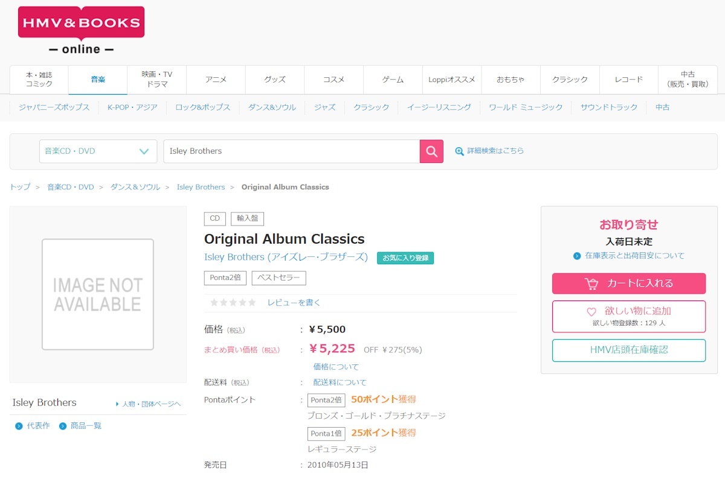This screenshot has height=479, width=725.
Task: Toggle お気に入り登録 for Isley Brothers
Action: (405, 258)
